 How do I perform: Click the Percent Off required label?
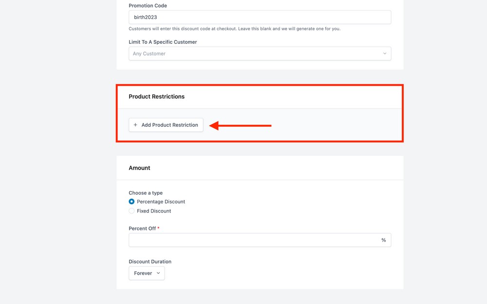[143, 228]
